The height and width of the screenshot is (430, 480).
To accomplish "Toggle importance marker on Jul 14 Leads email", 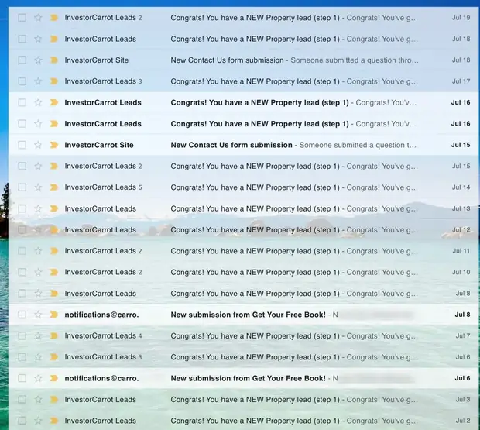I will coord(54,187).
